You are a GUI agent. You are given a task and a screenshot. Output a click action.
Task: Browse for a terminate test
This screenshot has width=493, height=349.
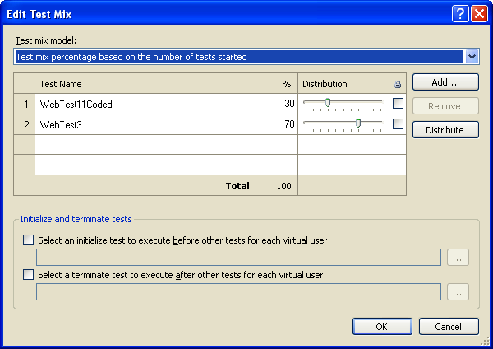[458, 292]
